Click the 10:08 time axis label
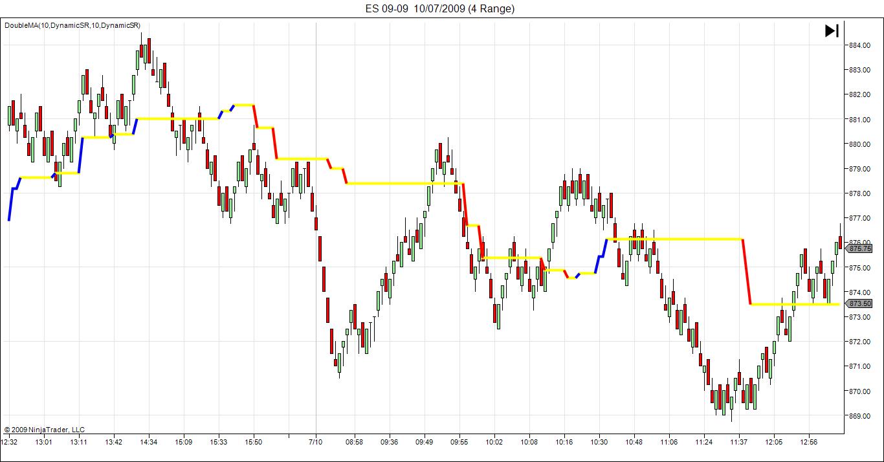The image size is (884, 462). (x=529, y=443)
